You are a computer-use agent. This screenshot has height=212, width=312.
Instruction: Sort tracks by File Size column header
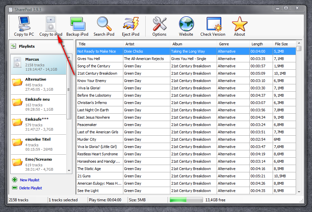[284, 44]
